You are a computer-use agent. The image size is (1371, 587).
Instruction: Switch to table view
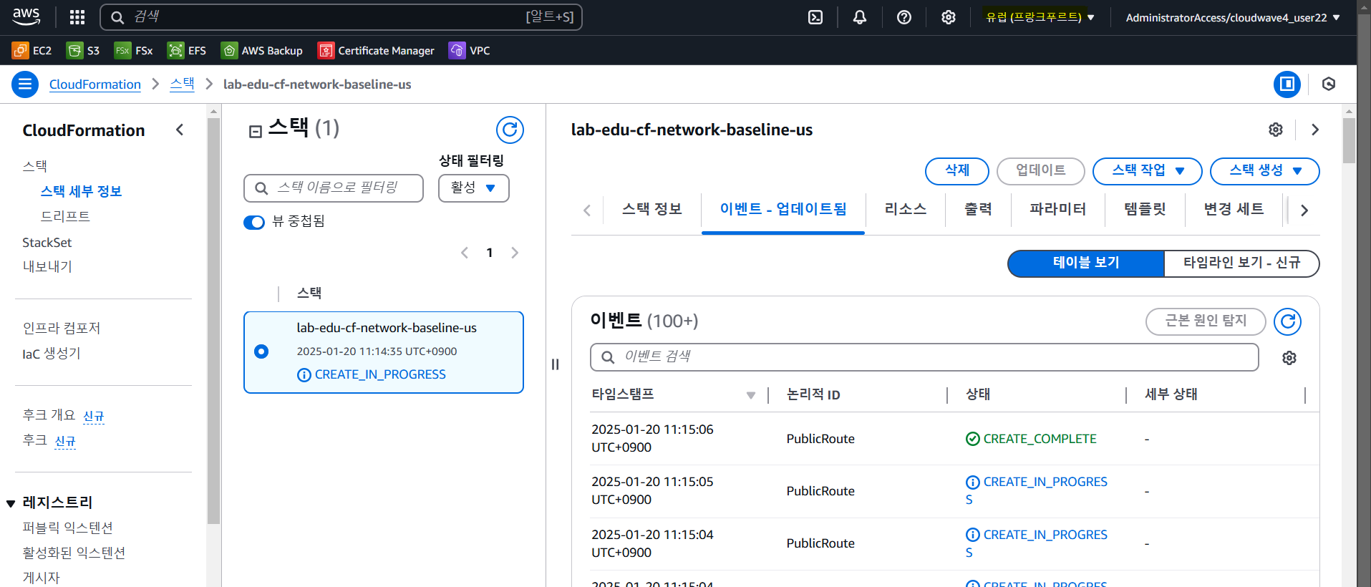point(1086,263)
